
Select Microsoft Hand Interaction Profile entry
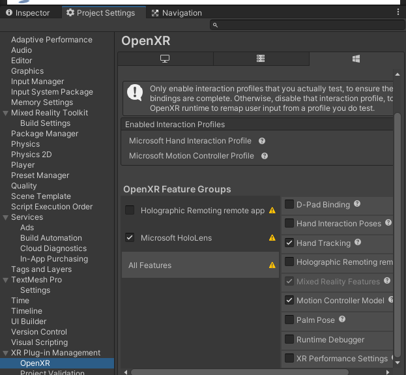(190, 141)
